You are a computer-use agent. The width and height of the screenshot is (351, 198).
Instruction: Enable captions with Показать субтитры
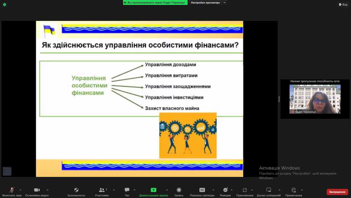pos(202,190)
